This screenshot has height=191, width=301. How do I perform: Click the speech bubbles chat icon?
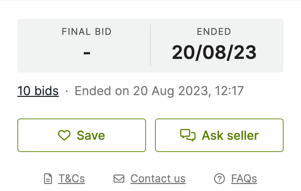pos(188,135)
